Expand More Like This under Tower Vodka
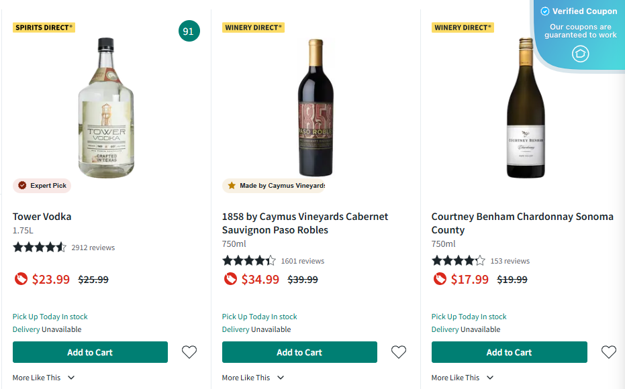625x389 pixels. pyautogui.click(x=44, y=377)
